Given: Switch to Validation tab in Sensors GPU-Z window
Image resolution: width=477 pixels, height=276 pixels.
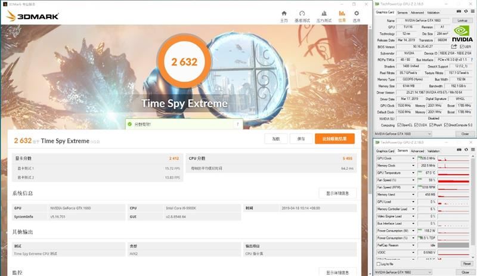Looking at the screenshot, I should [x=433, y=151].
